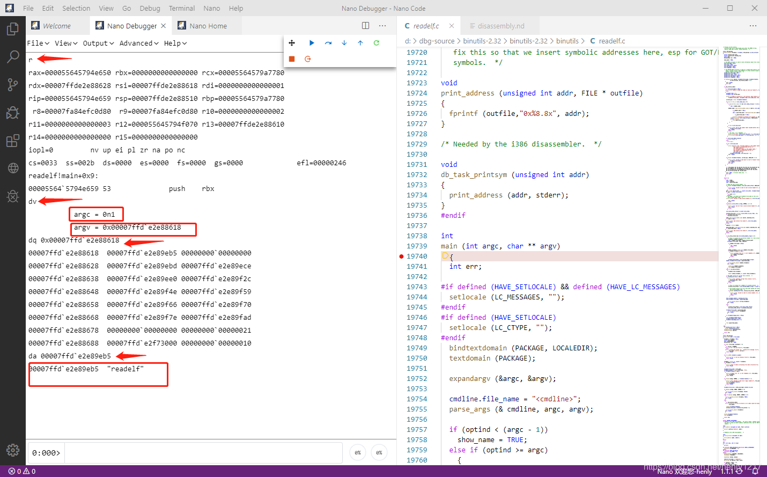Switch to the disassembly.nd tab
The height and width of the screenshot is (477, 767).
point(501,26)
